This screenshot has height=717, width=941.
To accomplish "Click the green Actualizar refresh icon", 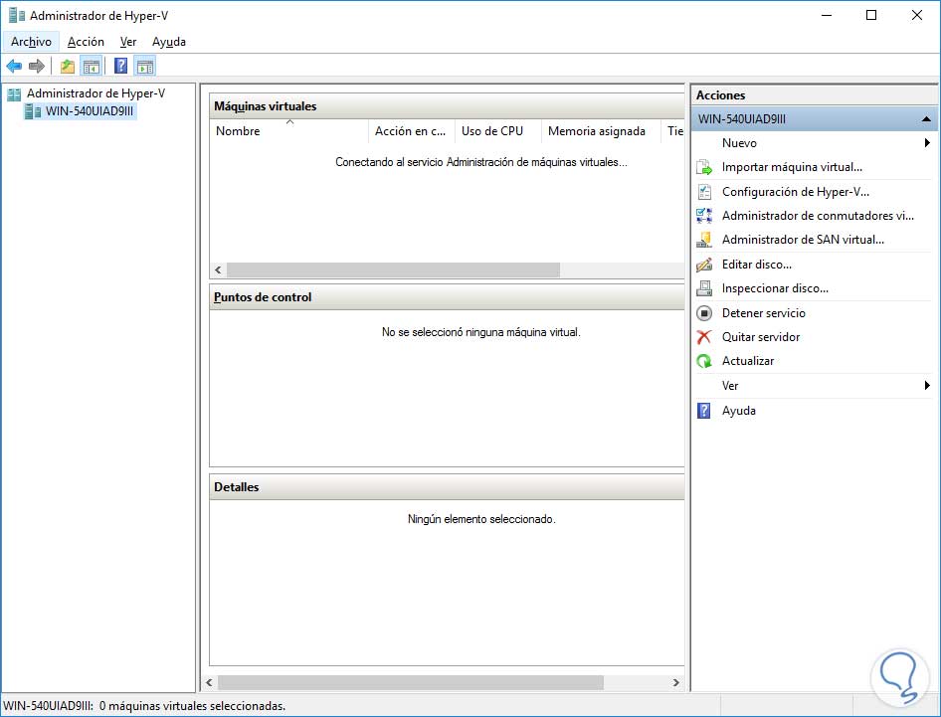I will click(704, 361).
